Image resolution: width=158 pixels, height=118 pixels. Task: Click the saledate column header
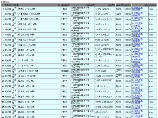click(128, 5)
